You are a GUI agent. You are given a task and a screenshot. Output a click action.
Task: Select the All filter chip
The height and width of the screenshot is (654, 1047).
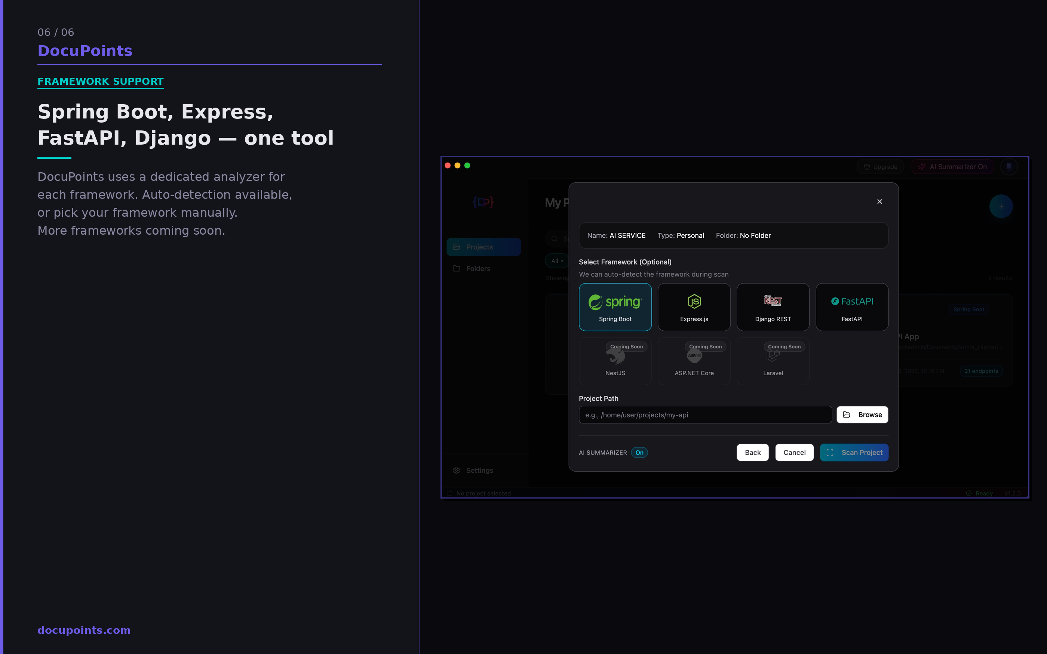click(557, 261)
